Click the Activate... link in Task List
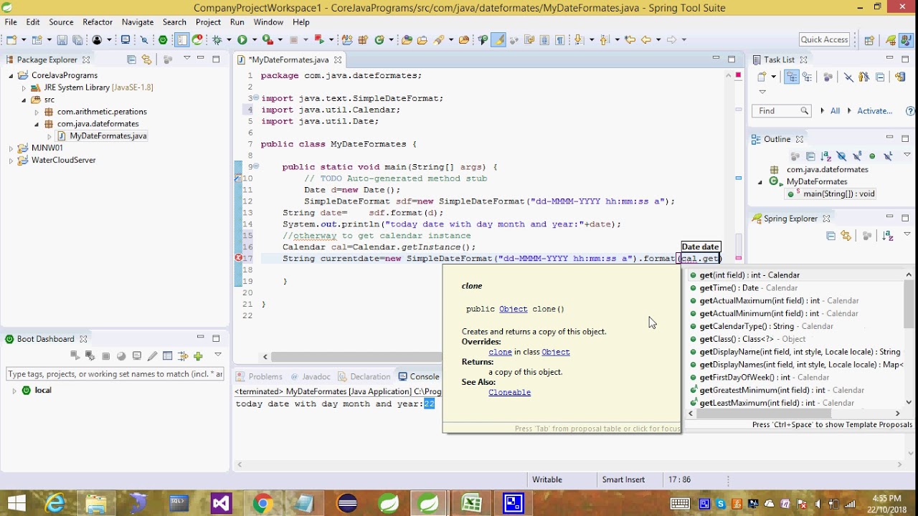 coord(874,111)
